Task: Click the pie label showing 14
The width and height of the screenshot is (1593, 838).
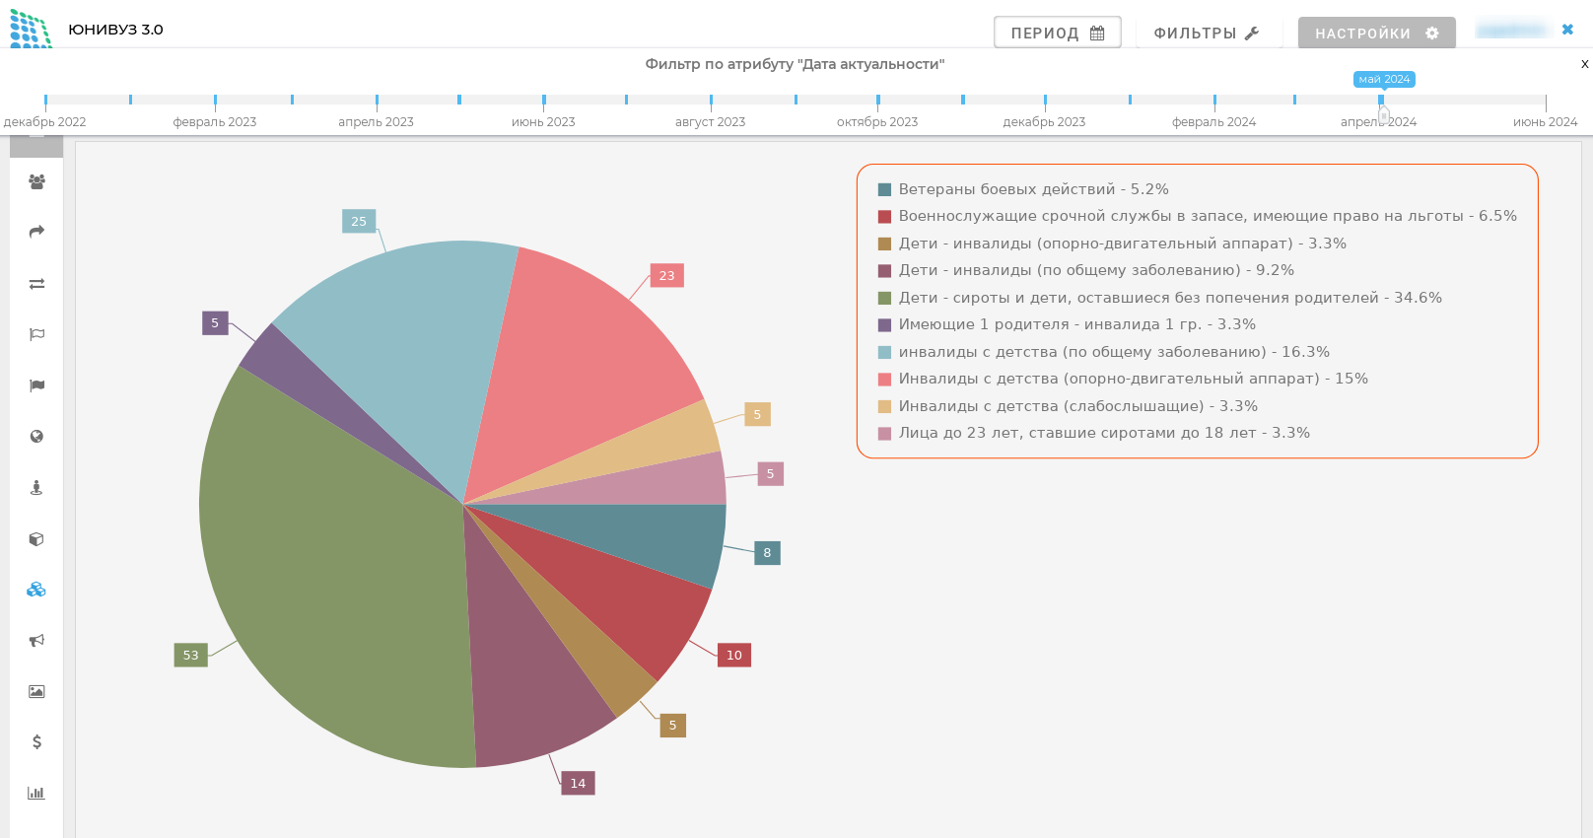Action: click(x=578, y=783)
